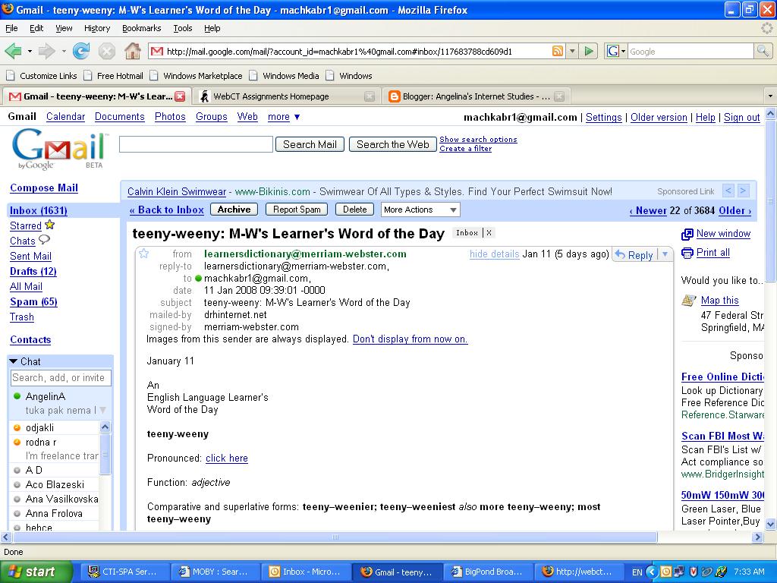Viewport: 777px width, 583px height.
Task: Expand Reply options arrow
Action: (x=665, y=254)
